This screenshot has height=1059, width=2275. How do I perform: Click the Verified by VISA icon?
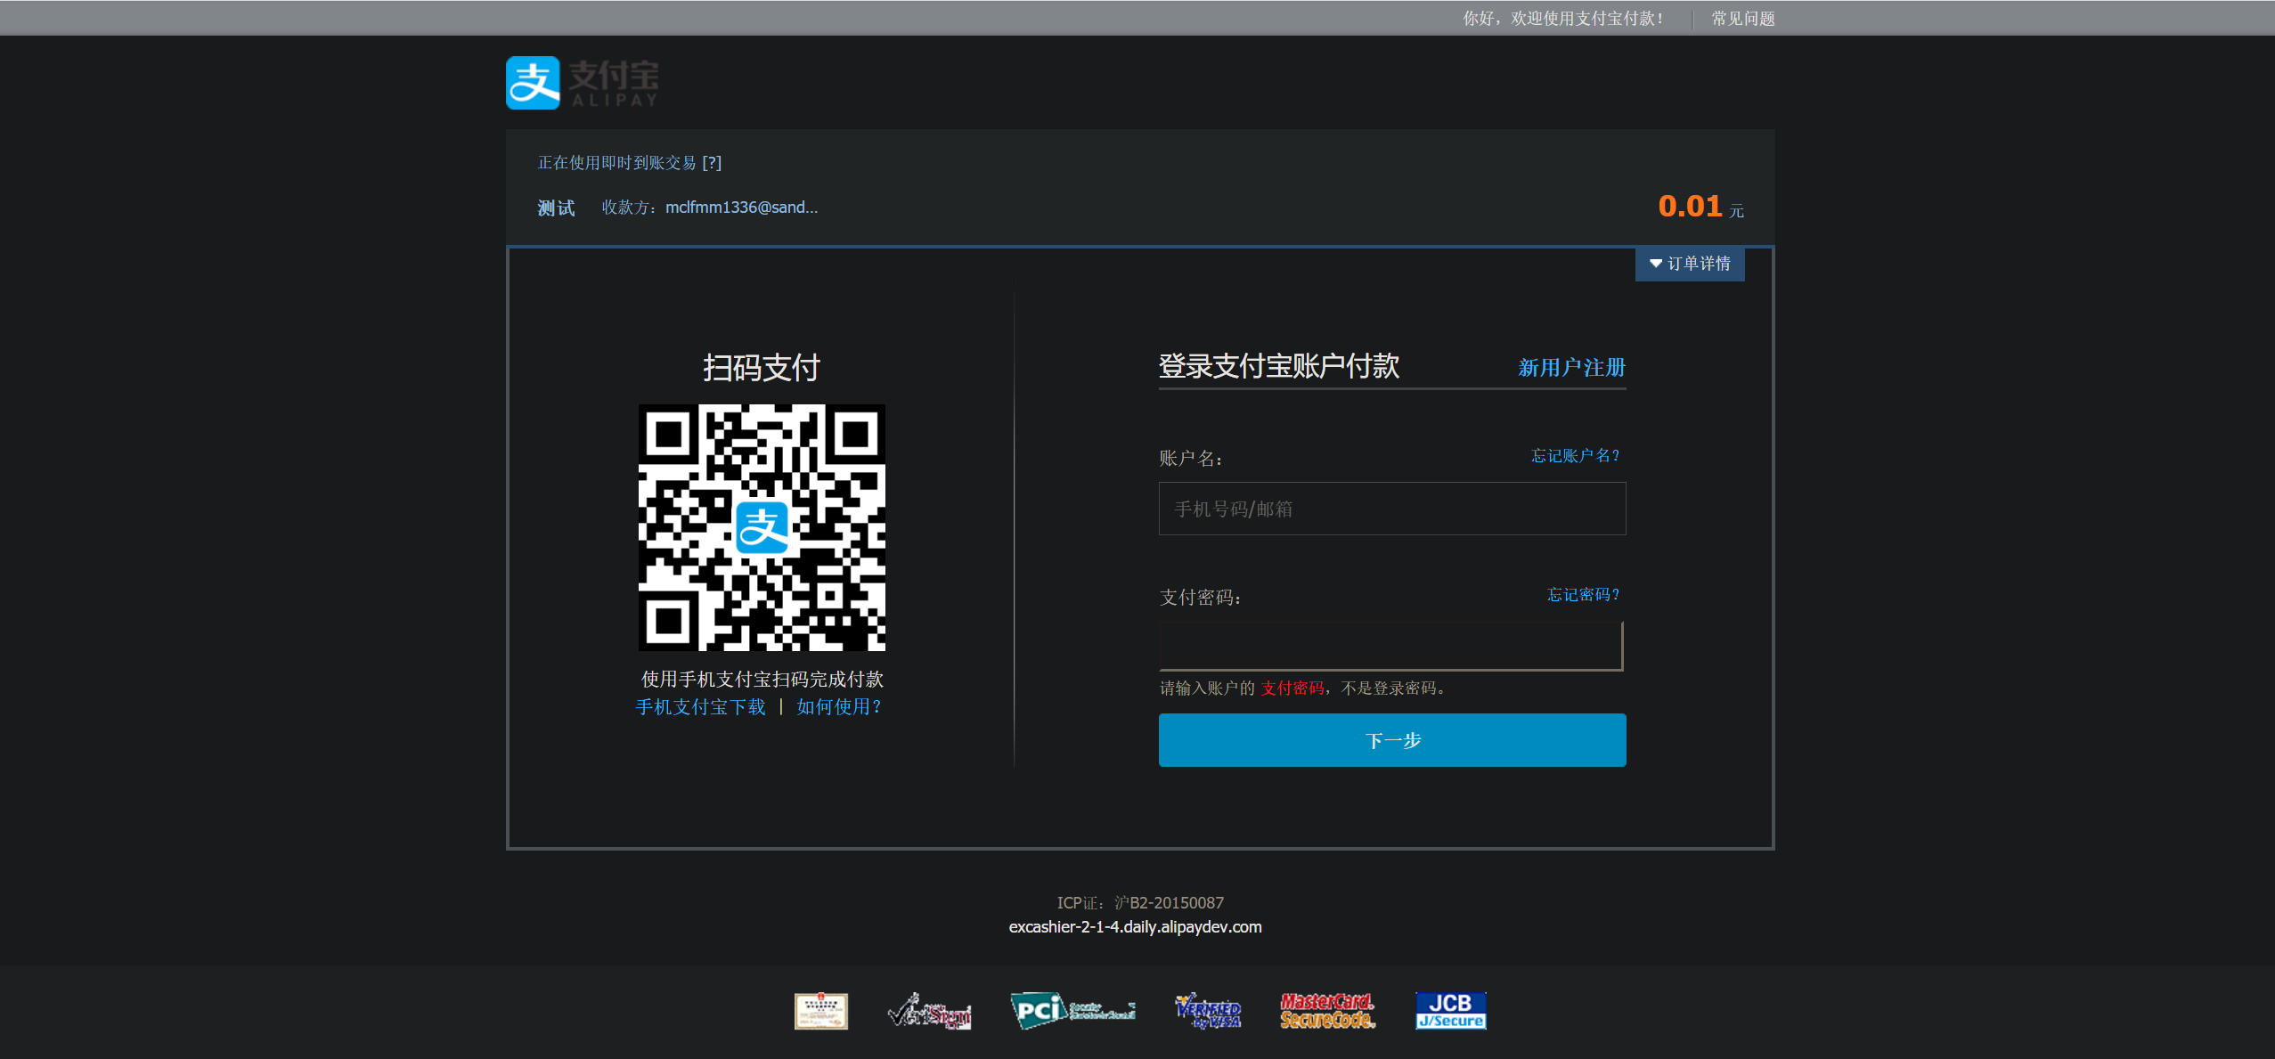coord(1207,1009)
